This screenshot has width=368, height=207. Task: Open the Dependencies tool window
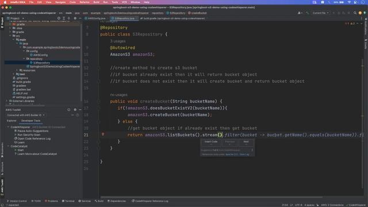[x=116, y=201]
